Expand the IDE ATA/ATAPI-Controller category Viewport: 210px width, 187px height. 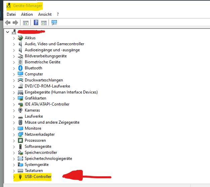point(14,105)
